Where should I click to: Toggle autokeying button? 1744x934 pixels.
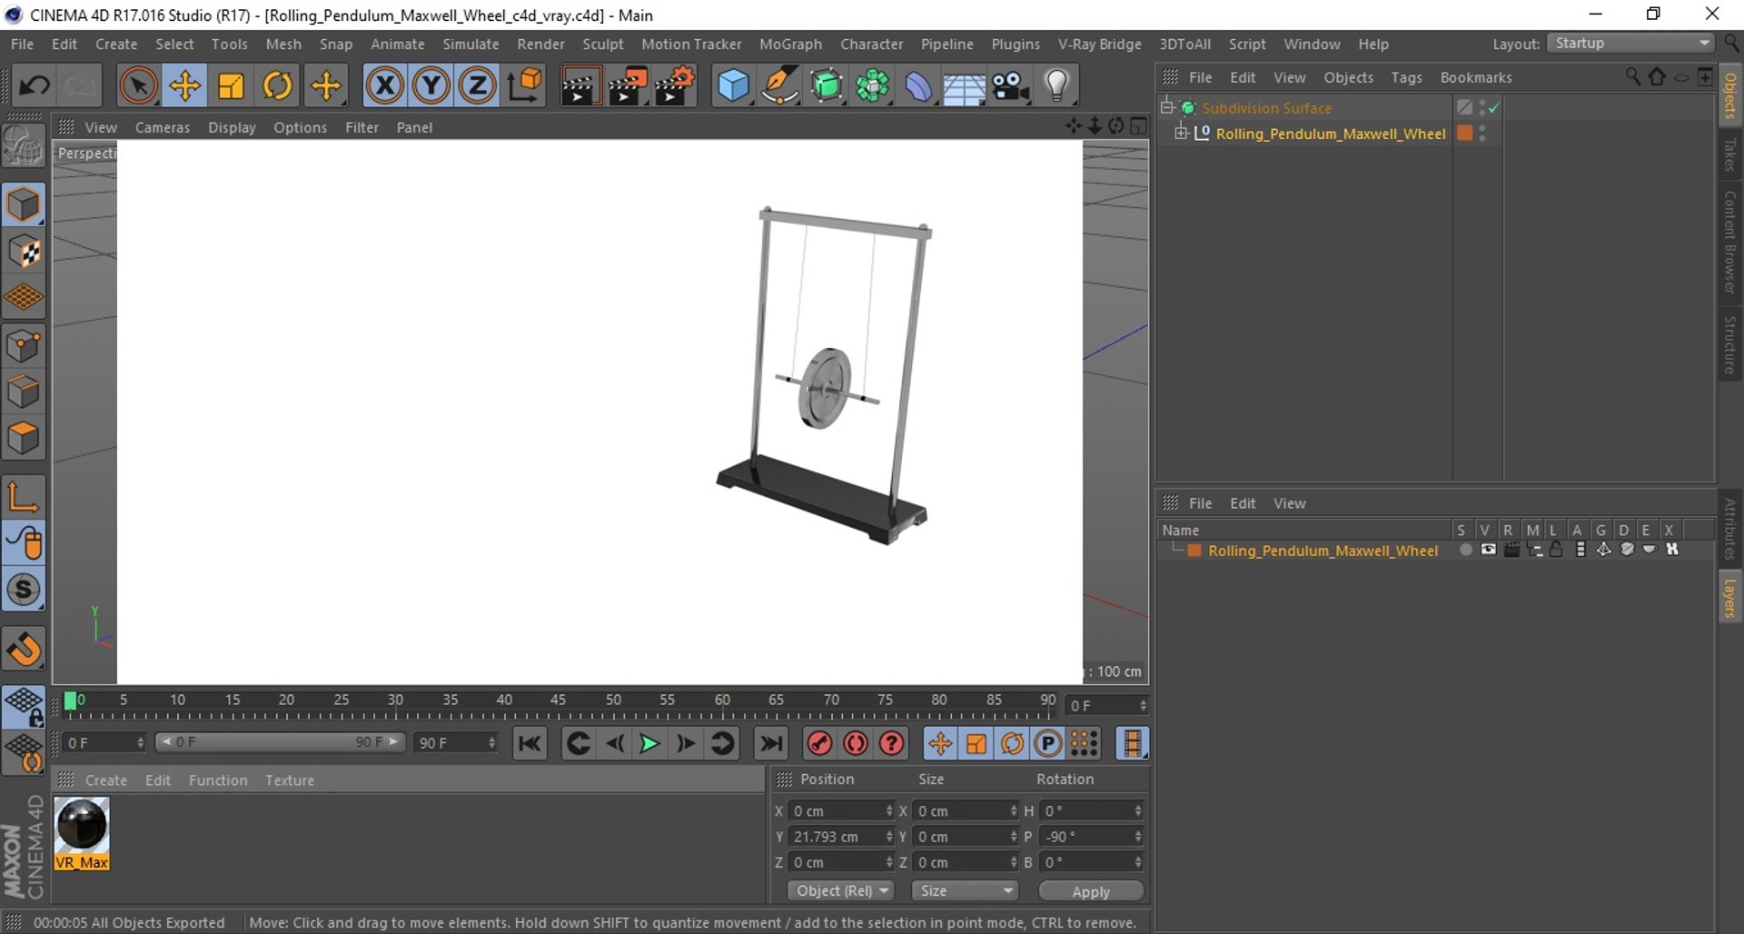[856, 744]
